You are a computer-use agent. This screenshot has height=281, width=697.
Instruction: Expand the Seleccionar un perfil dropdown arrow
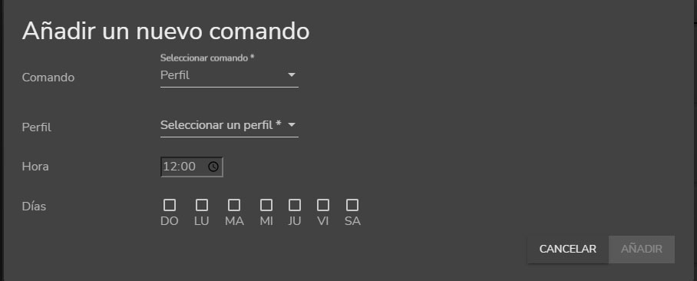[x=292, y=125]
